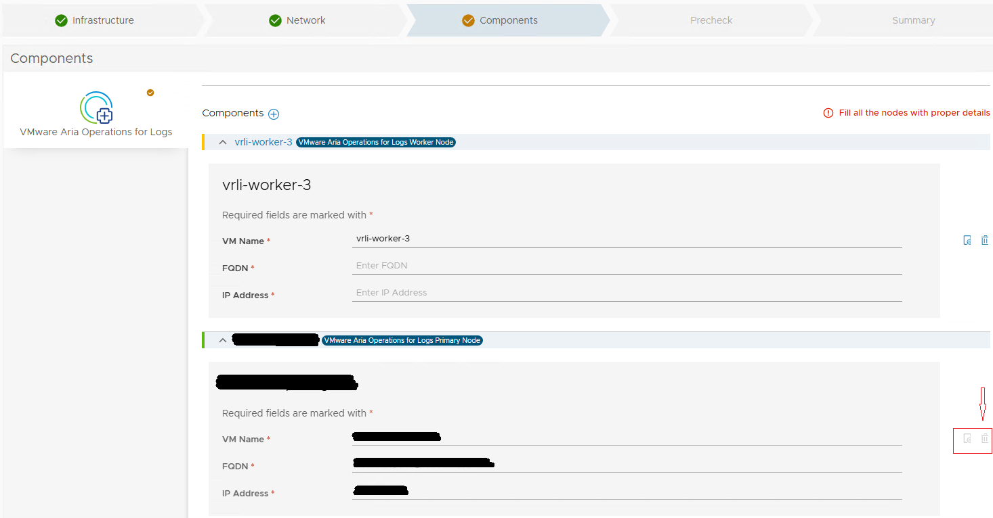The height and width of the screenshot is (518, 993).
Task: Click the greyed-out settings icon of Primary Node
Action: pyautogui.click(x=967, y=439)
